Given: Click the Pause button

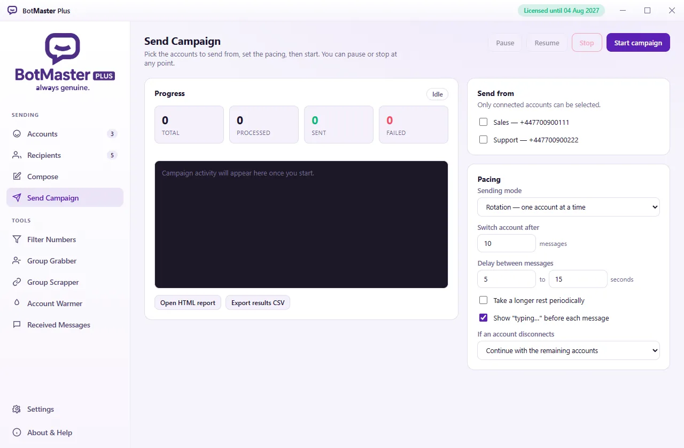Looking at the screenshot, I should coord(505,43).
